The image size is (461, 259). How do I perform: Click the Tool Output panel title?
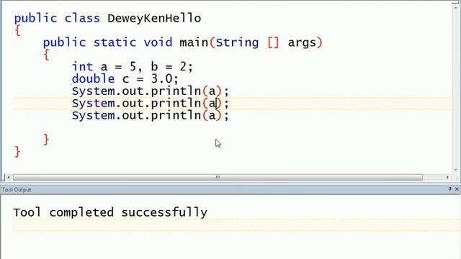tap(17, 190)
